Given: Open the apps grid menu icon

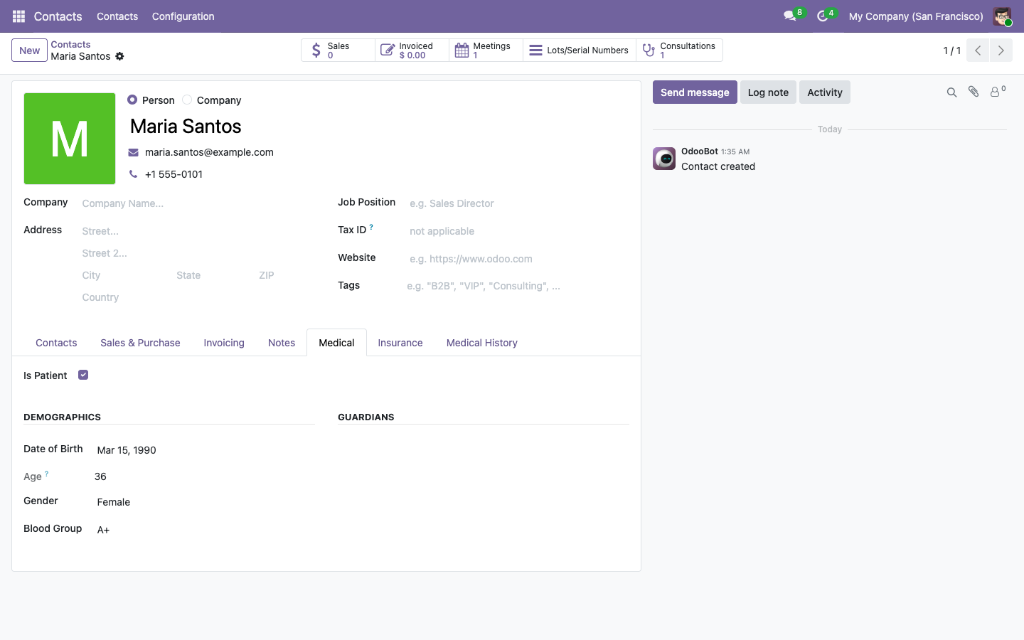Looking at the screenshot, I should pos(18,16).
